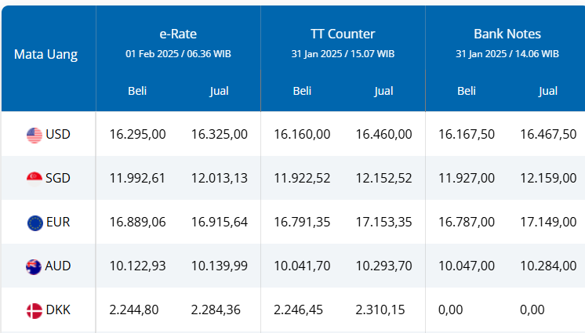The image size is (585, 333).
Task: Click the Beli subheader under TT Counter
Action: [x=302, y=91]
